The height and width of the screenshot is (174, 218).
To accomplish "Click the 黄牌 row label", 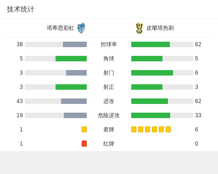I will click(x=109, y=130).
